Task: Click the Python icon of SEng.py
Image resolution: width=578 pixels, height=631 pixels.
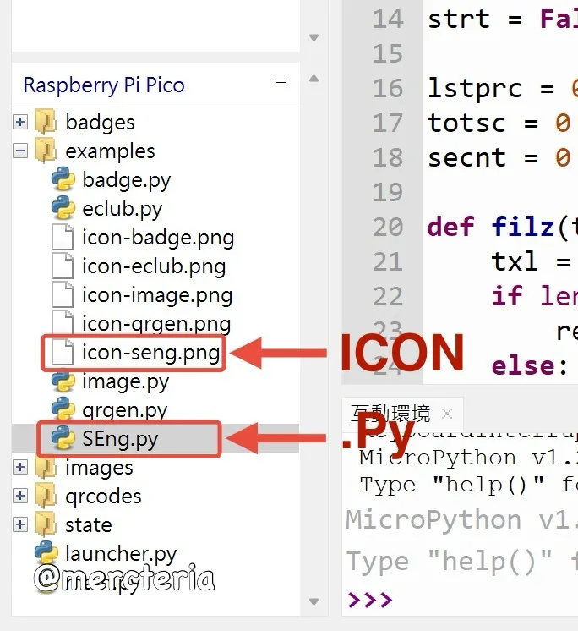Action: pos(63,438)
